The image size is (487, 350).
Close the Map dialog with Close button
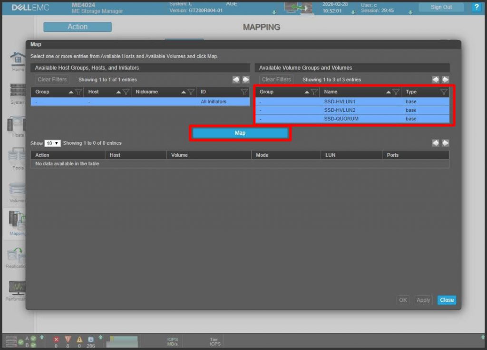pos(447,300)
